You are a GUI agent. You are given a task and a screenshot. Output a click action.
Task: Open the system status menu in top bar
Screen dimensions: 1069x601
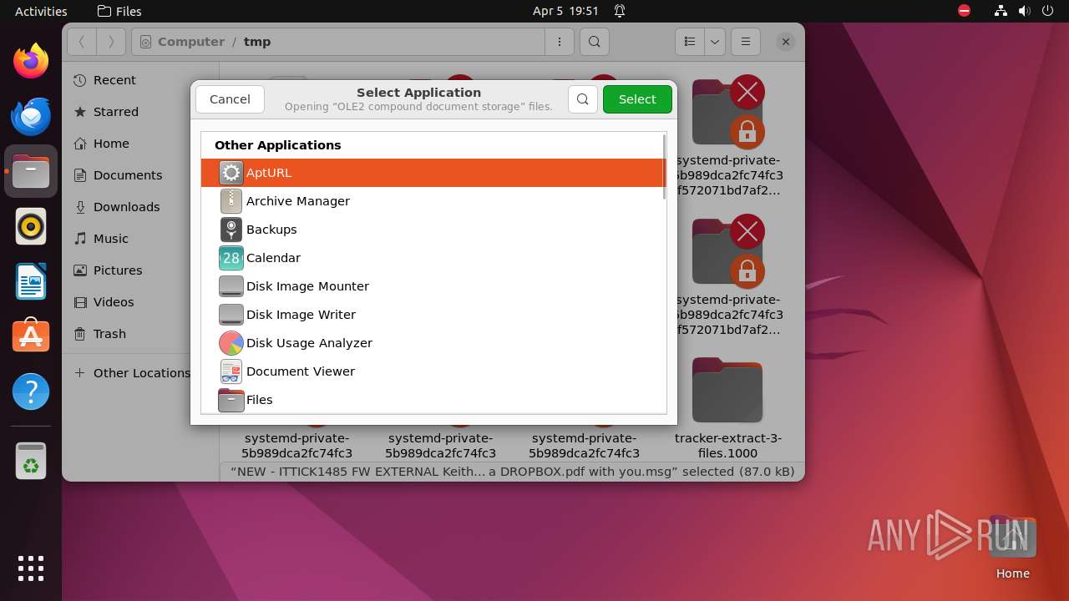pos(1024,11)
